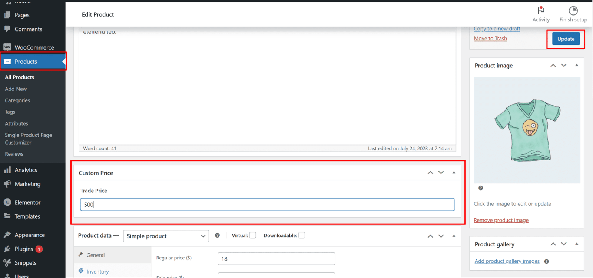Image resolution: width=593 pixels, height=278 pixels.
Task: Go to Categories in Products submenu
Action: click(17, 100)
